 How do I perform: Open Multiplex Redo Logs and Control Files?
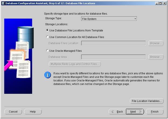pos(75,64)
